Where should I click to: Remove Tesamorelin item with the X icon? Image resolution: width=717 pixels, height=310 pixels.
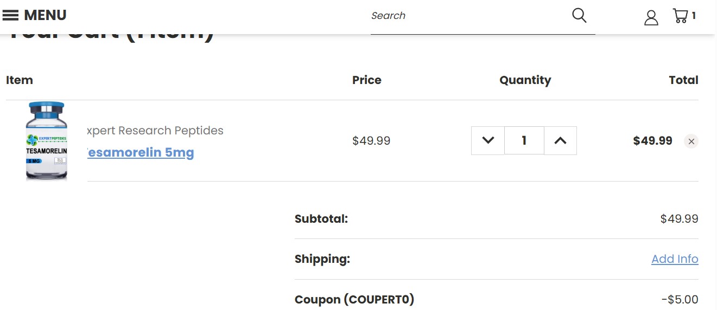click(691, 141)
